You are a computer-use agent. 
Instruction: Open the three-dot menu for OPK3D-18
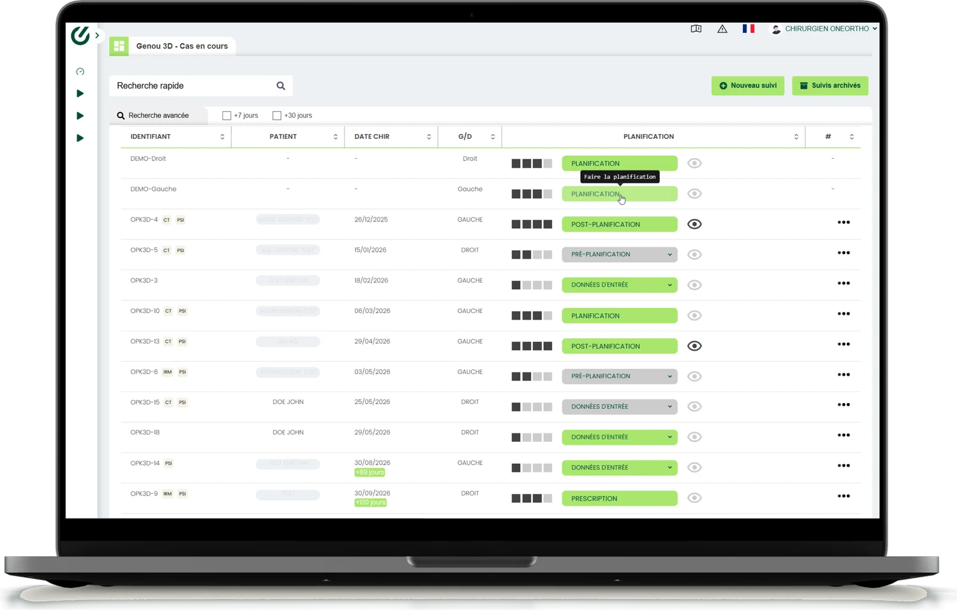(843, 435)
